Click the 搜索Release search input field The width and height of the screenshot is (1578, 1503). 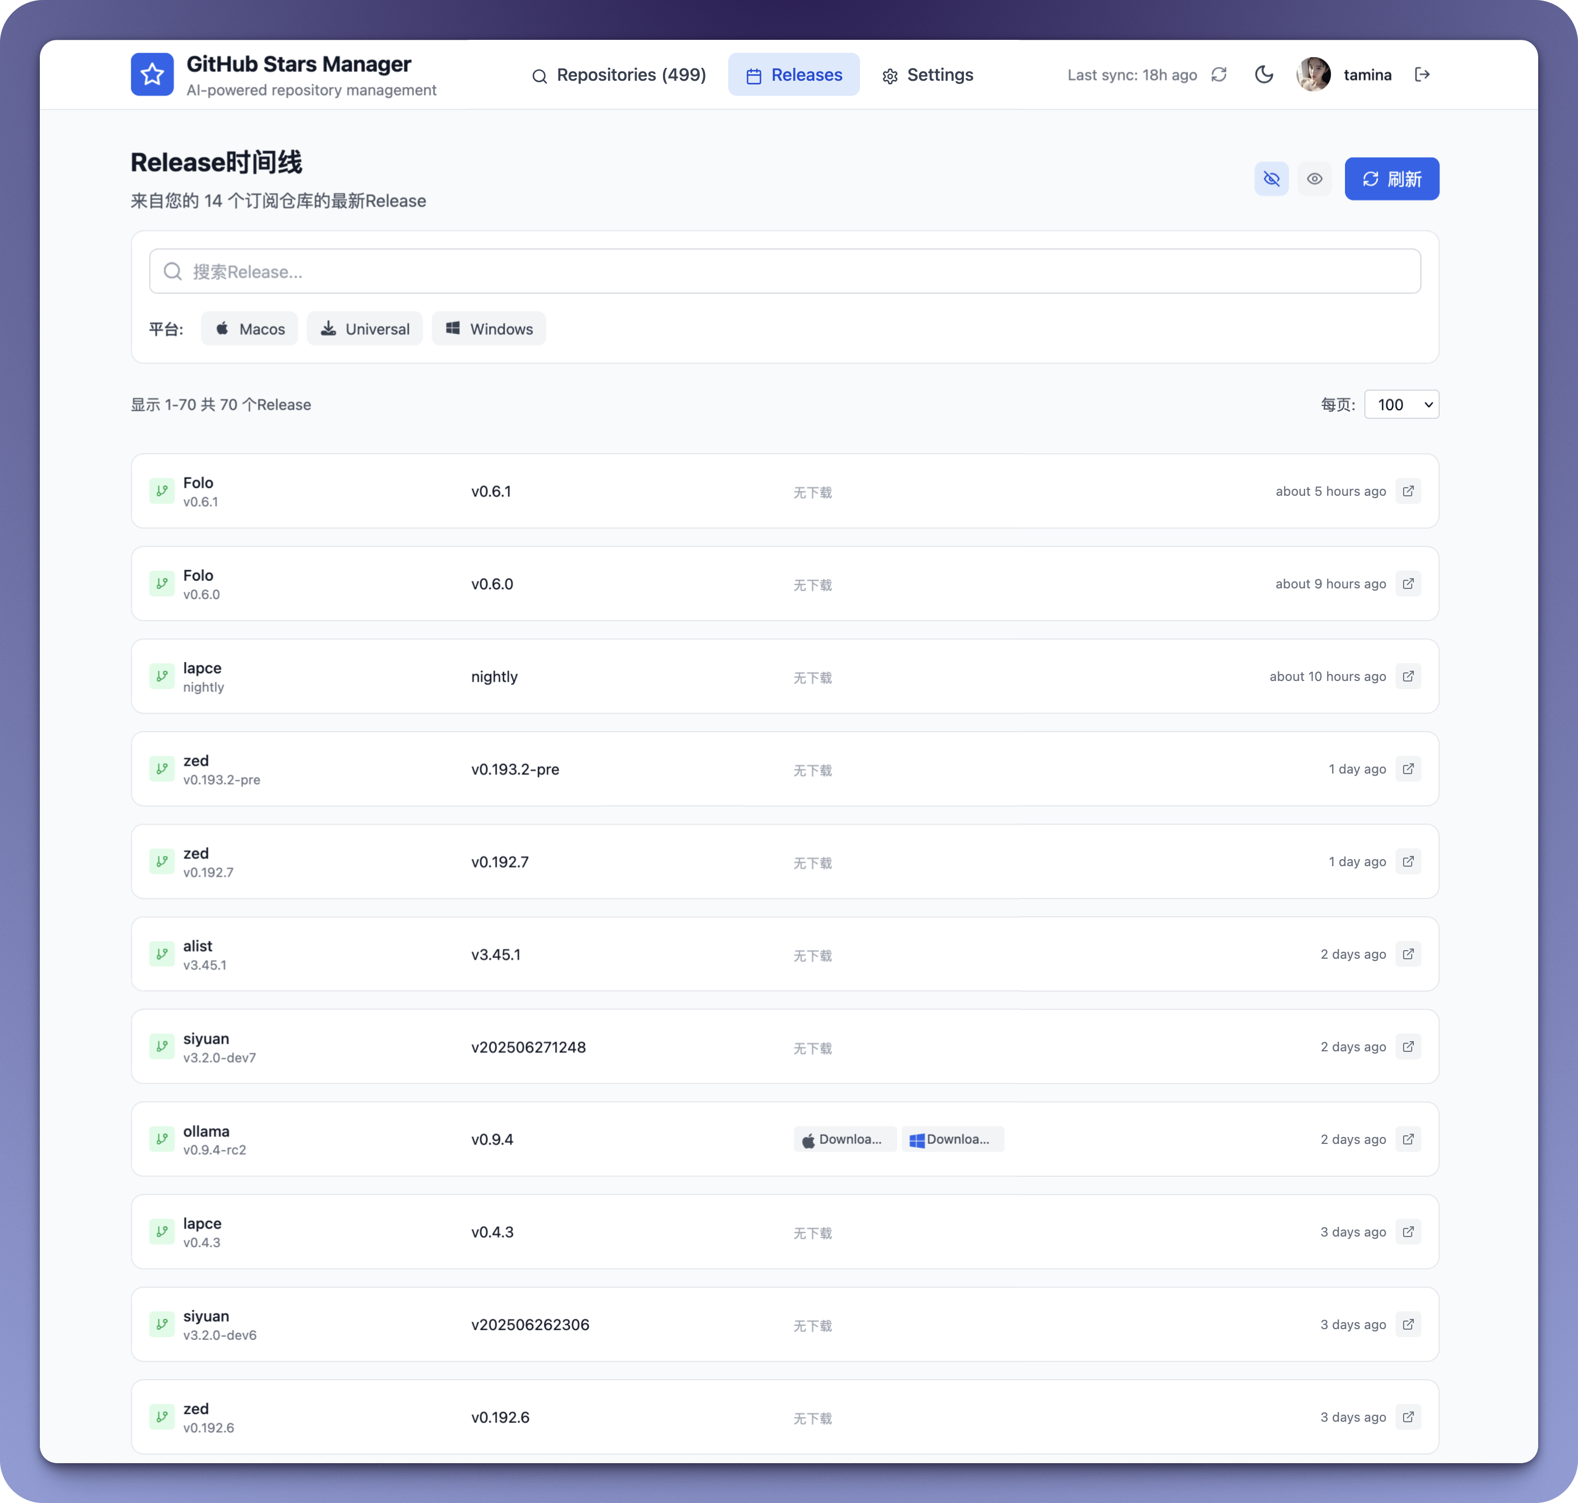tap(785, 272)
